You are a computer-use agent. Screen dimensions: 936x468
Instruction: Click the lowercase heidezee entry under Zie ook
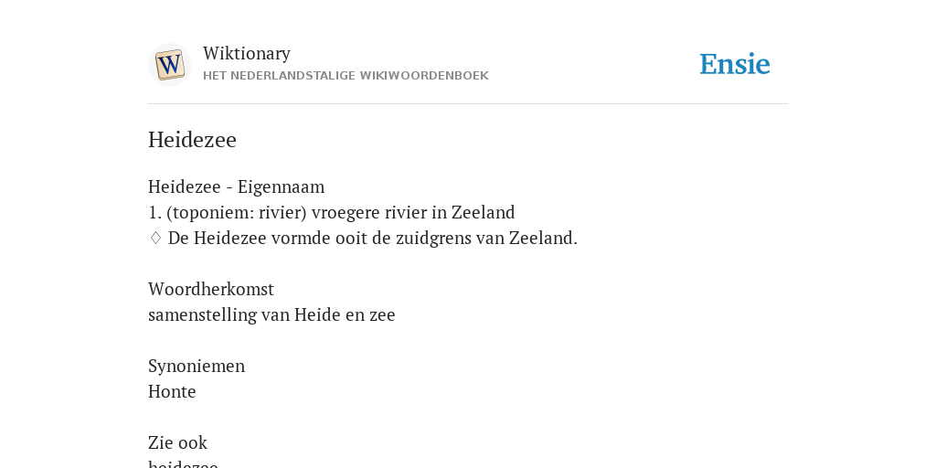[x=183, y=463]
